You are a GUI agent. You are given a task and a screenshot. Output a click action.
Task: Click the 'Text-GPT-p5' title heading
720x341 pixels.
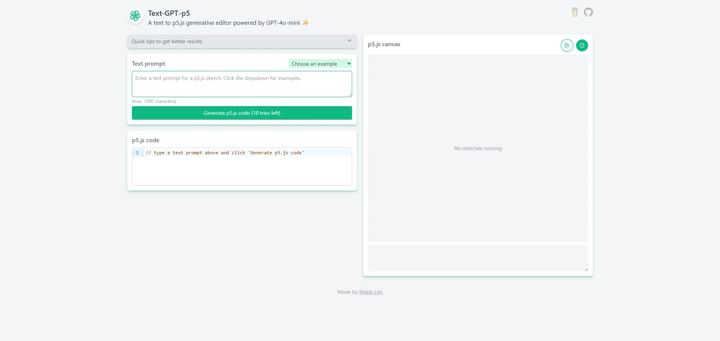(x=169, y=13)
